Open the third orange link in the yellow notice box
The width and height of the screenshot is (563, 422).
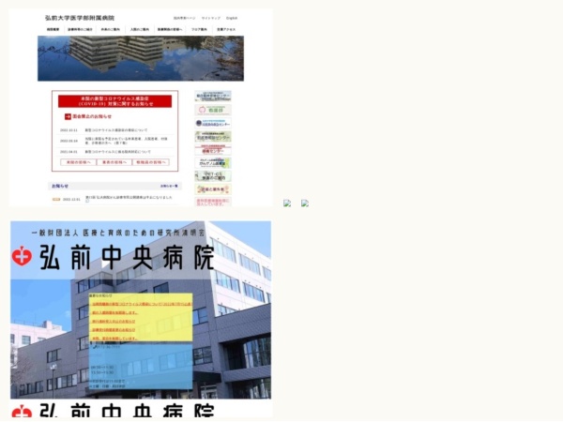[x=114, y=321]
